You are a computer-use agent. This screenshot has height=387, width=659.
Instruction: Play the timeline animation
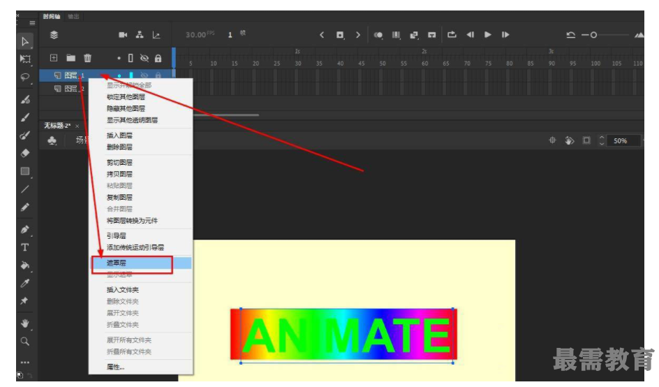pos(487,35)
